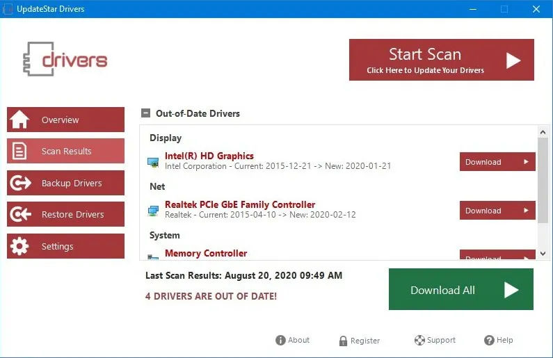Screen dimensions: 553x358
Task: Click the Display category heading
Action: 166,138
